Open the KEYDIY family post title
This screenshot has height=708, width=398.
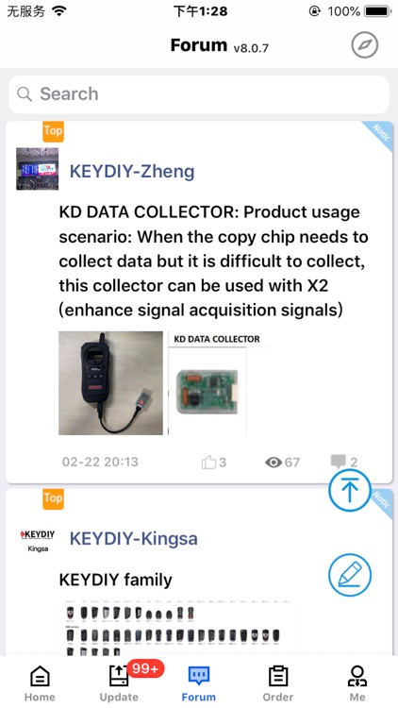pyautogui.click(x=115, y=580)
